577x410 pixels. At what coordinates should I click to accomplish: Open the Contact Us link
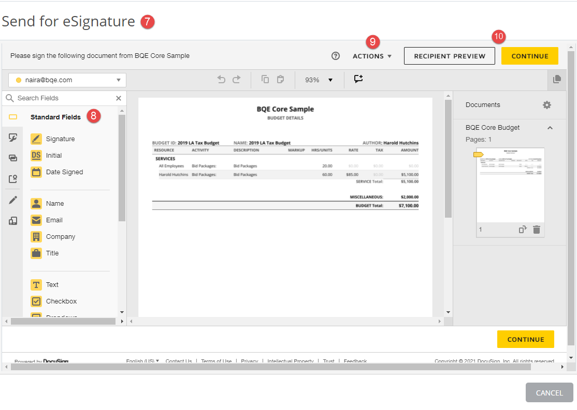[179, 361]
